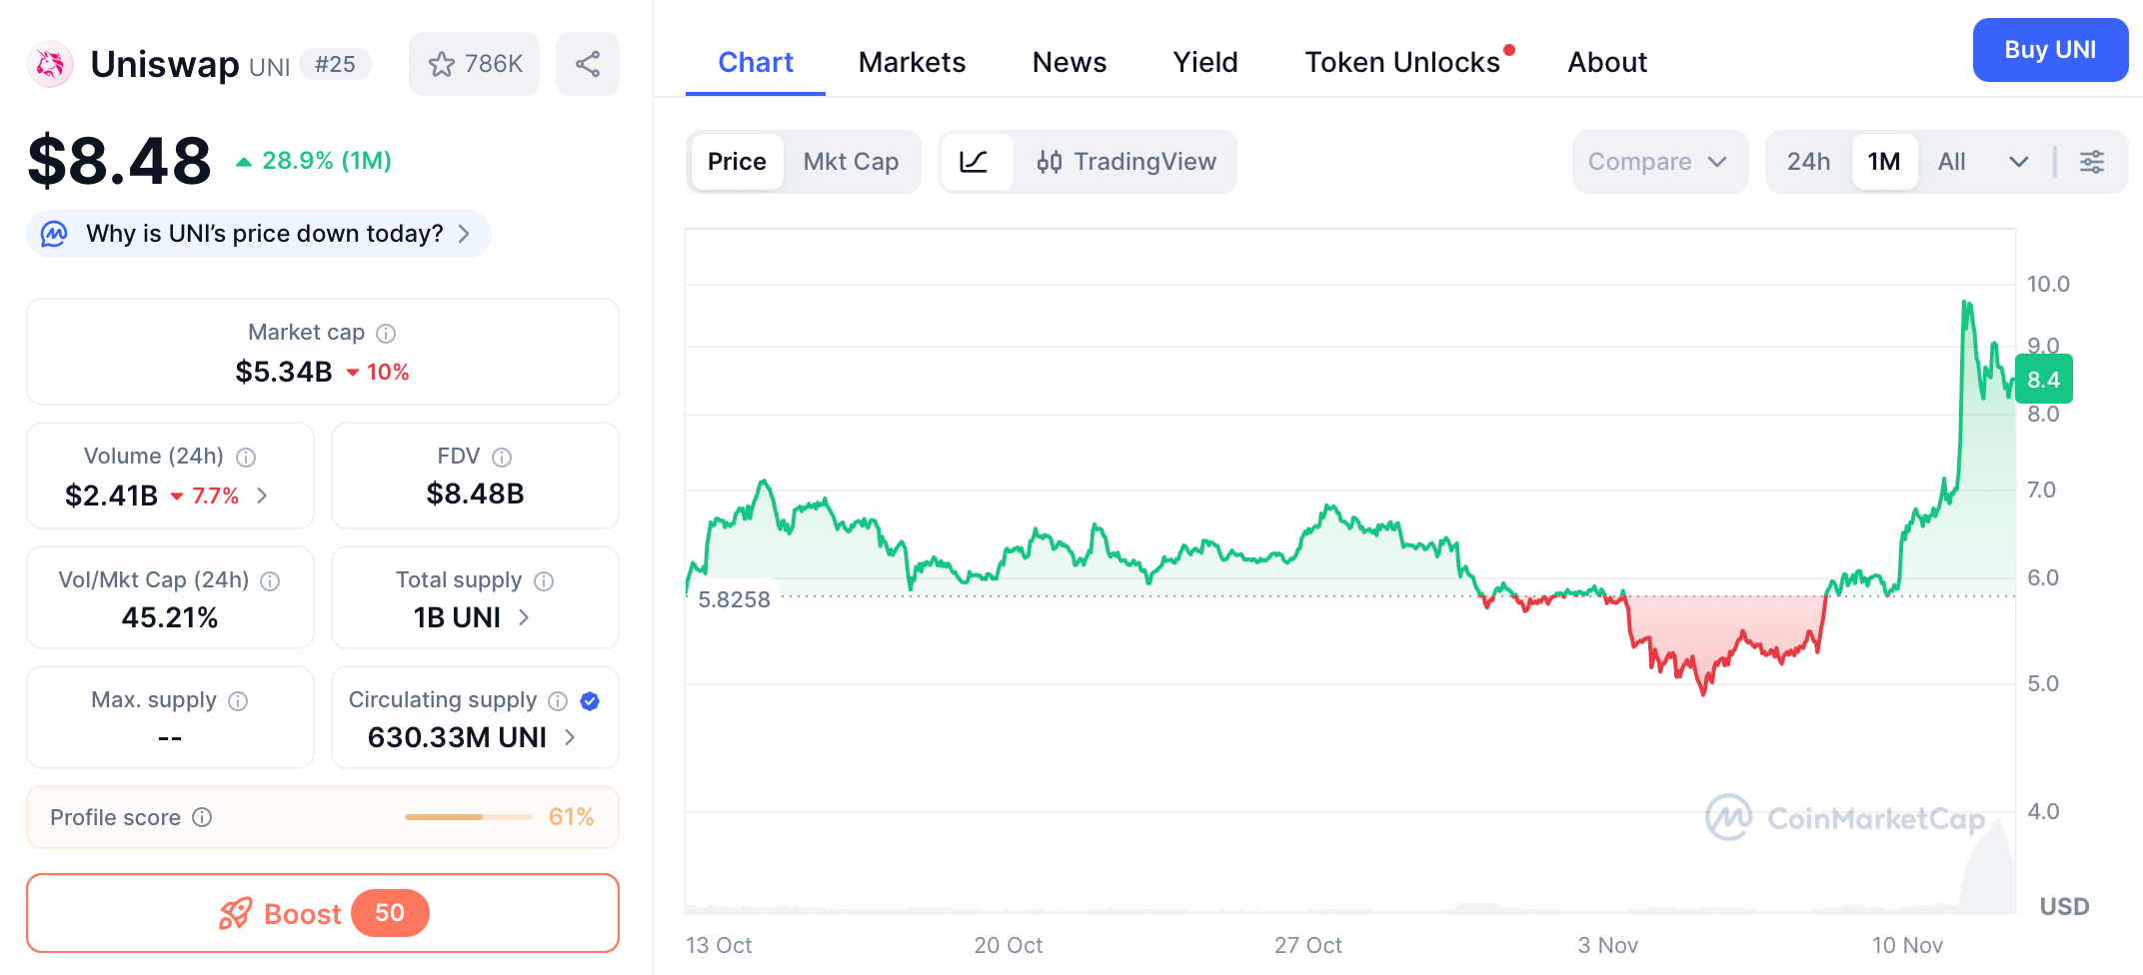2143x975 pixels.
Task: Open 'Why is UNI's price down today?'
Action: 258,233
